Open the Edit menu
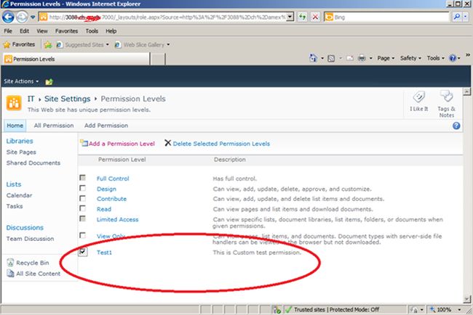This screenshot has height=315, width=473. pyautogui.click(x=24, y=31)
